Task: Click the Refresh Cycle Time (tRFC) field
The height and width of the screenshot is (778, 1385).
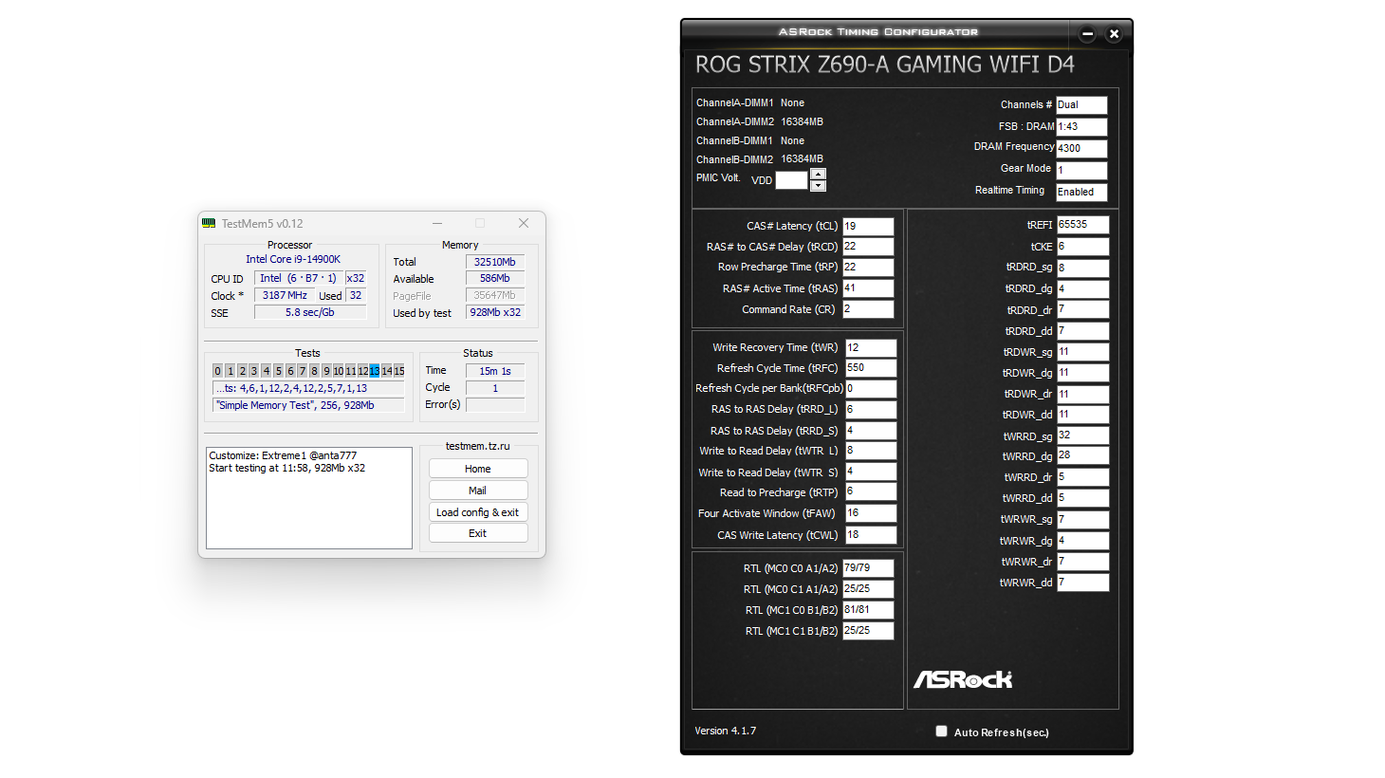Action: [x=871, y=368]
